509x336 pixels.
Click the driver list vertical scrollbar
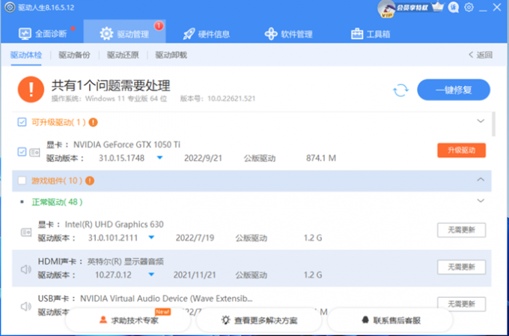494,123
